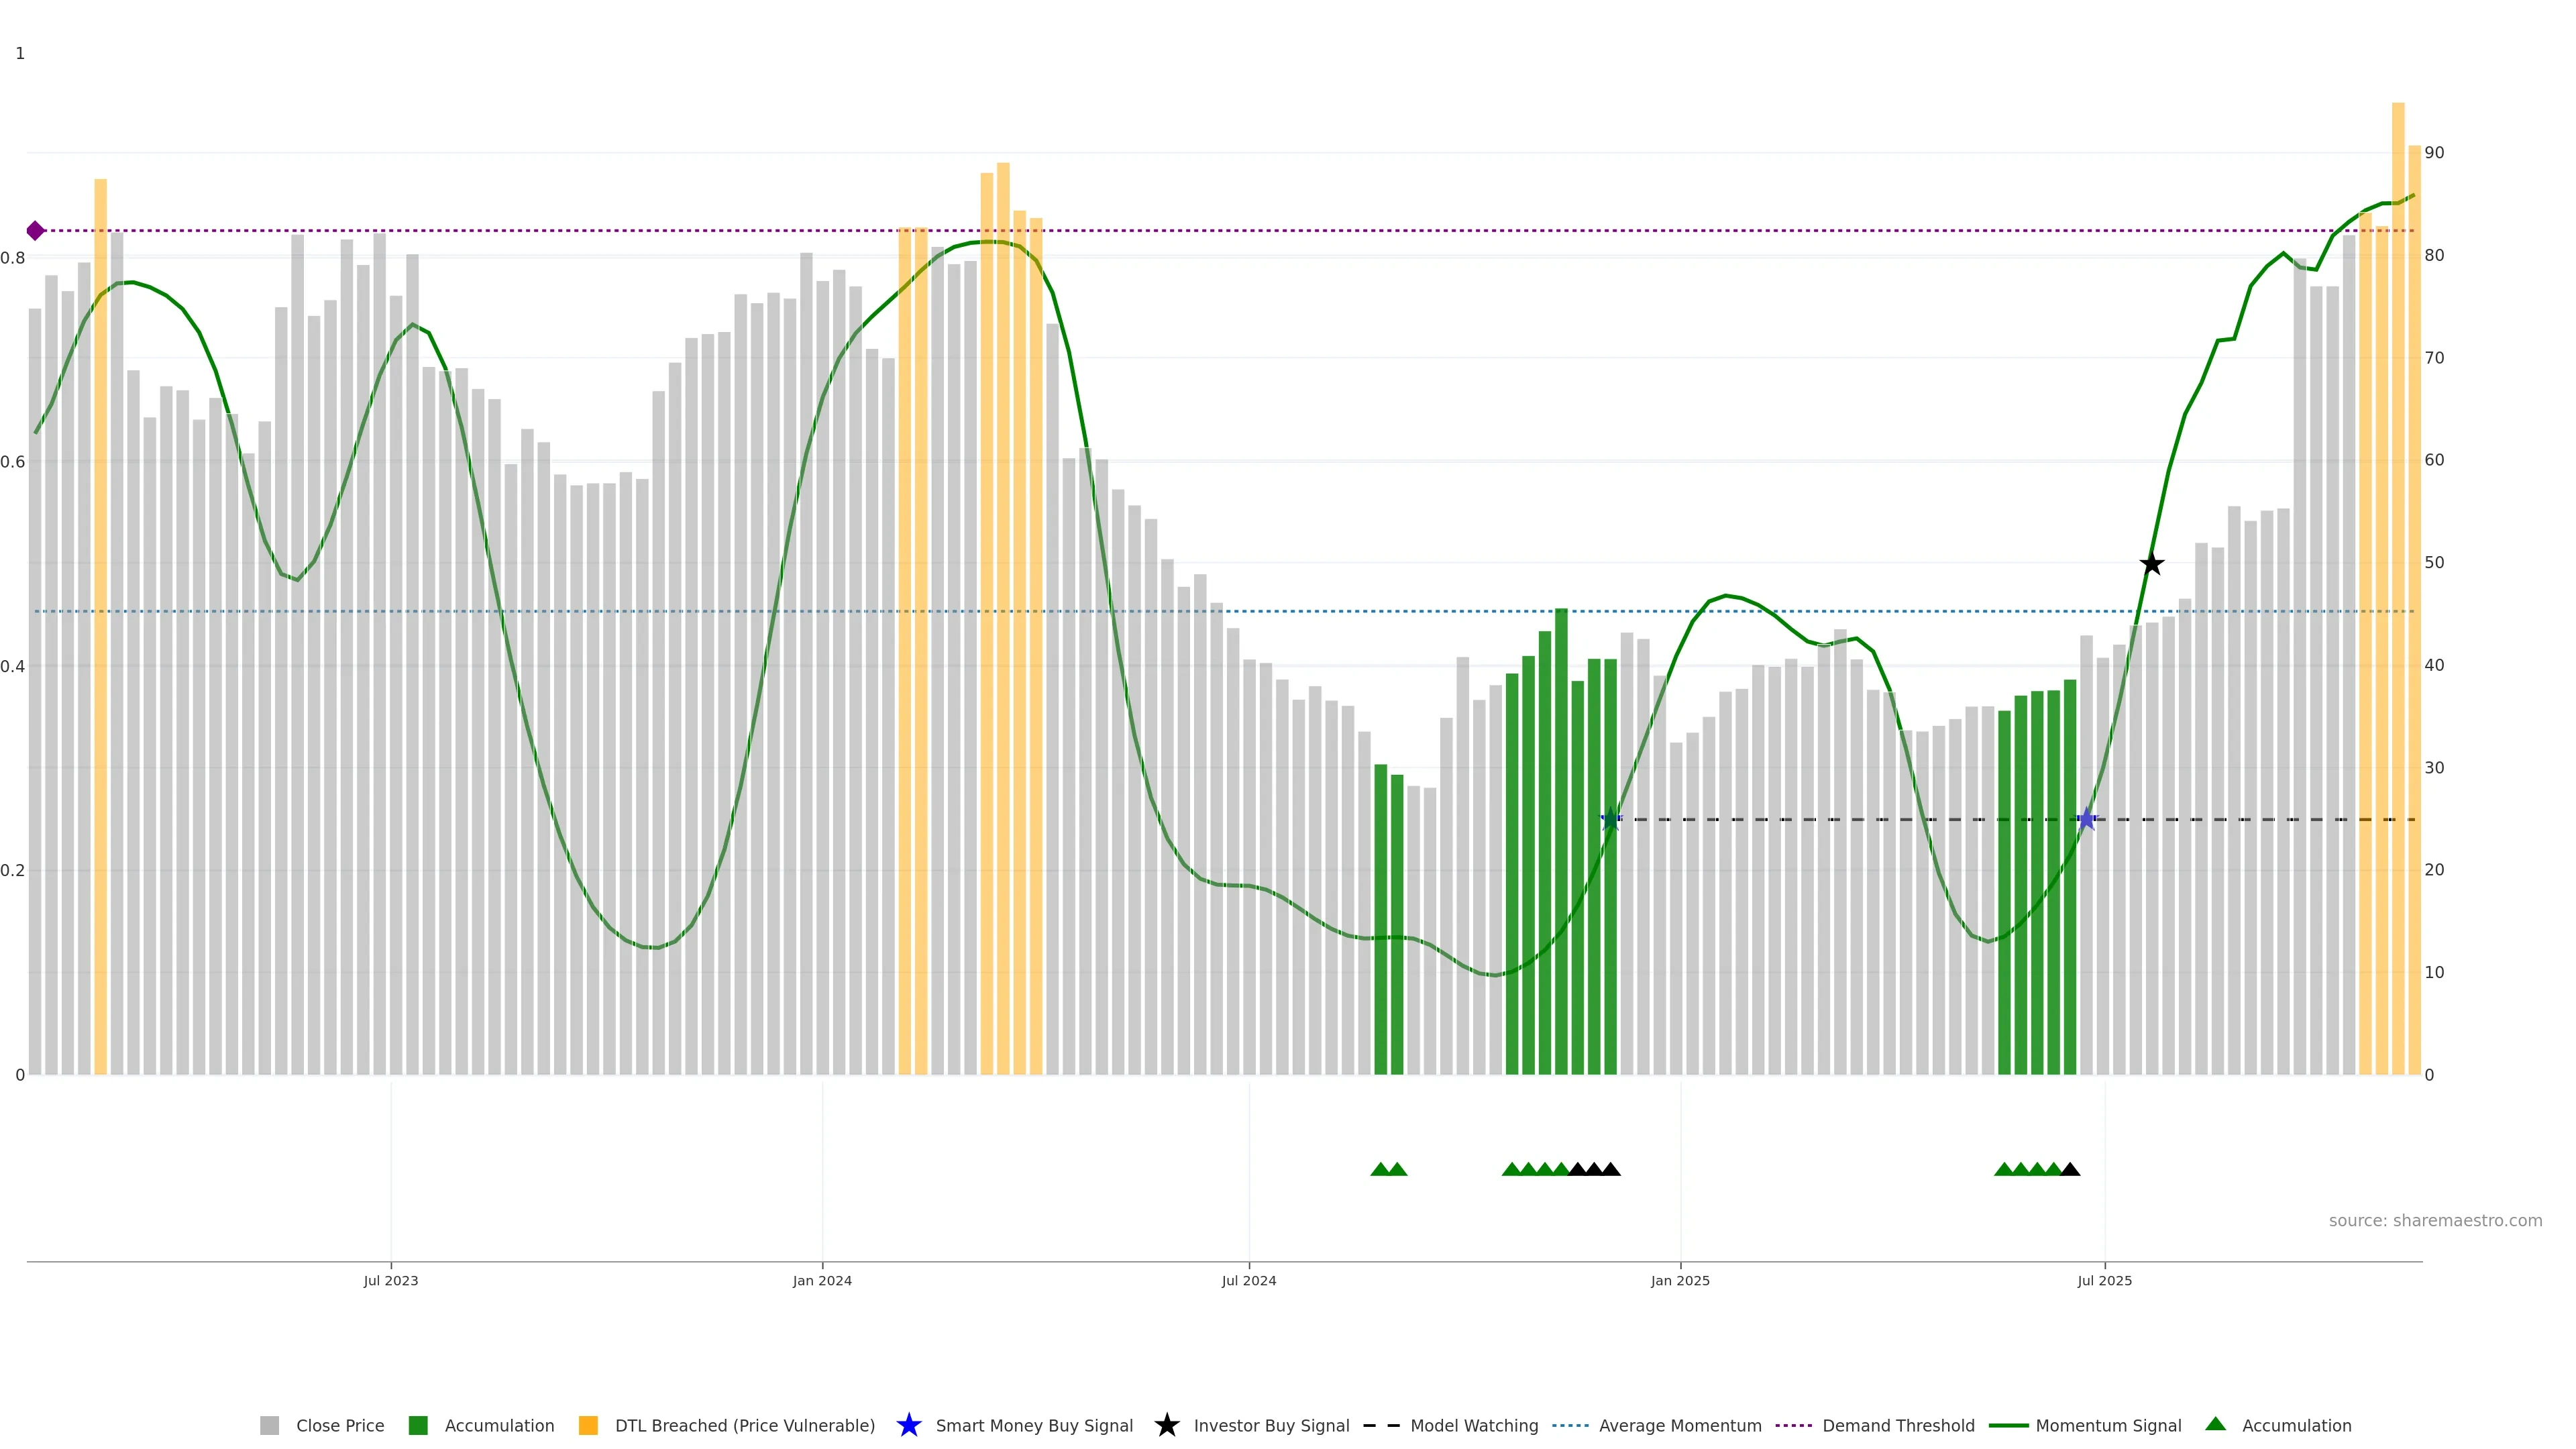Image resolution: width=2576 pixels, height=1449 pixels.
Task: Click blue Smart Money star near Jul 2025
Action: tap(2086, 820)
